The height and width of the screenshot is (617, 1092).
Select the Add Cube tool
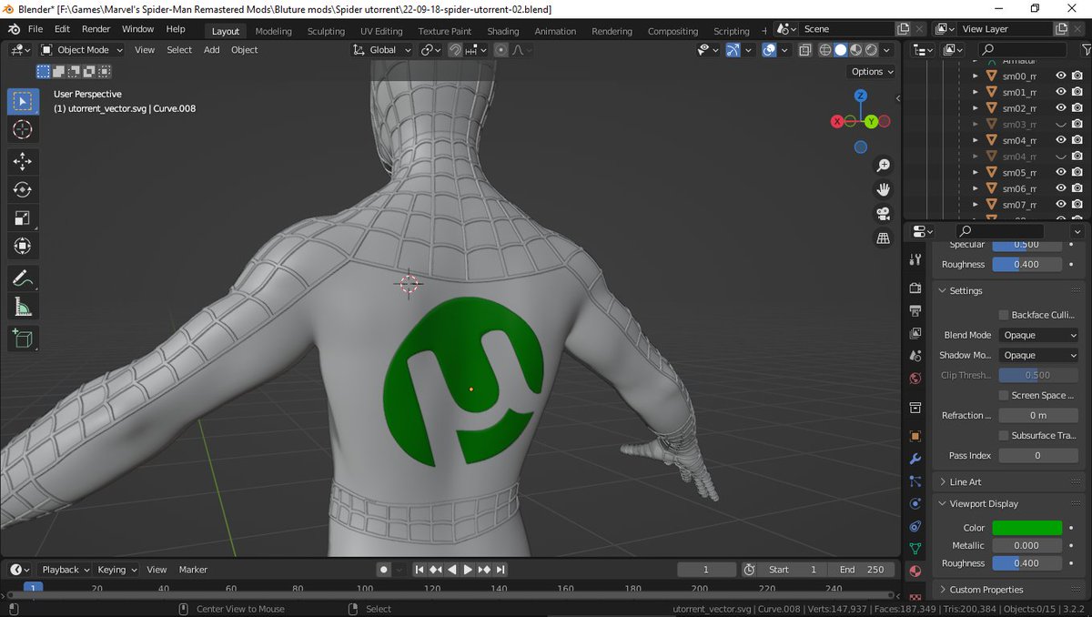(23, 339)
